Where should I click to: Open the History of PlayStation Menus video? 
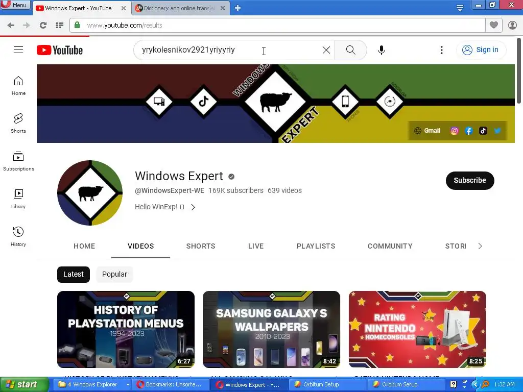[126, 329]
